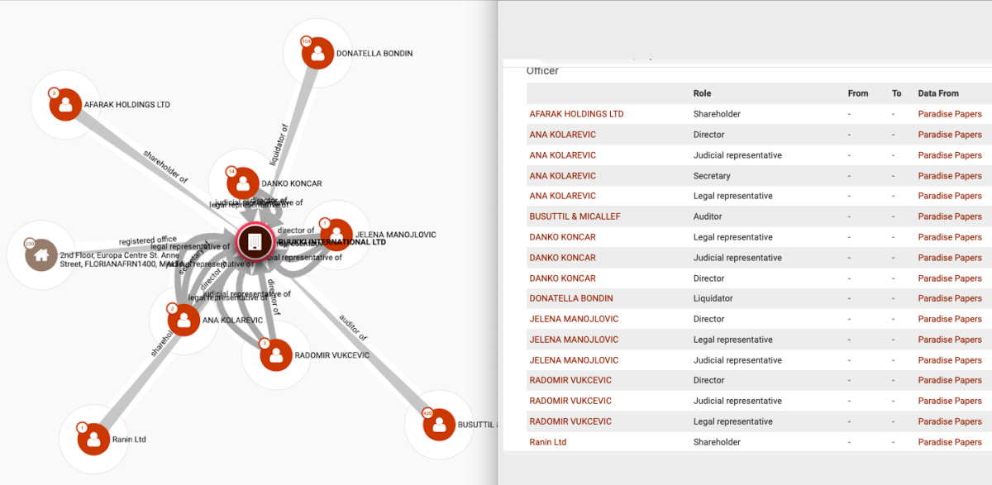Open Paradise Papers link for ANA KOLAREVIC Judicial representative
This screenshot has width=992, height=485.
[x=950, y=155]
